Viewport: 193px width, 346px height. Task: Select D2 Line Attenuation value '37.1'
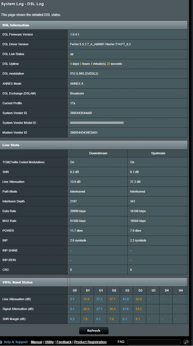click(x=112, y=299)
